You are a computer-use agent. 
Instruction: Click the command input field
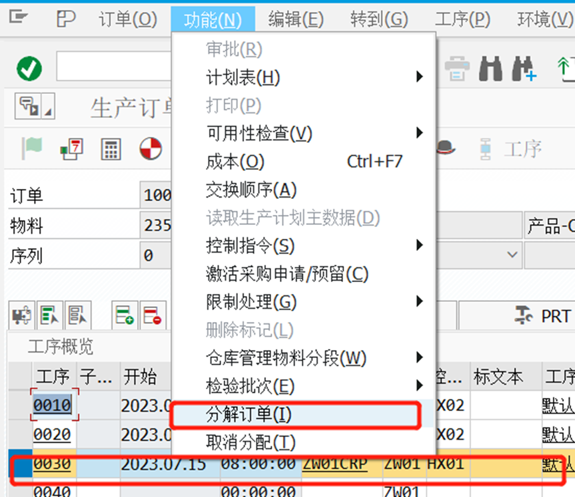pyautogui.click(x=114, y=66)
